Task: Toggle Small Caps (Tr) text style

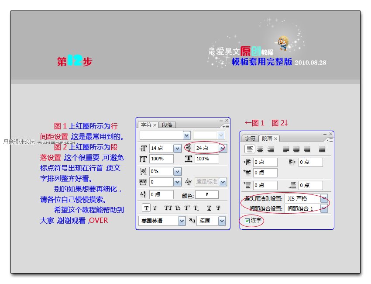Action: pos(178,208)
